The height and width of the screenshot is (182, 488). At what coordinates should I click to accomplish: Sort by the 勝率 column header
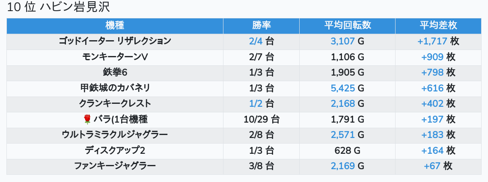261,26
